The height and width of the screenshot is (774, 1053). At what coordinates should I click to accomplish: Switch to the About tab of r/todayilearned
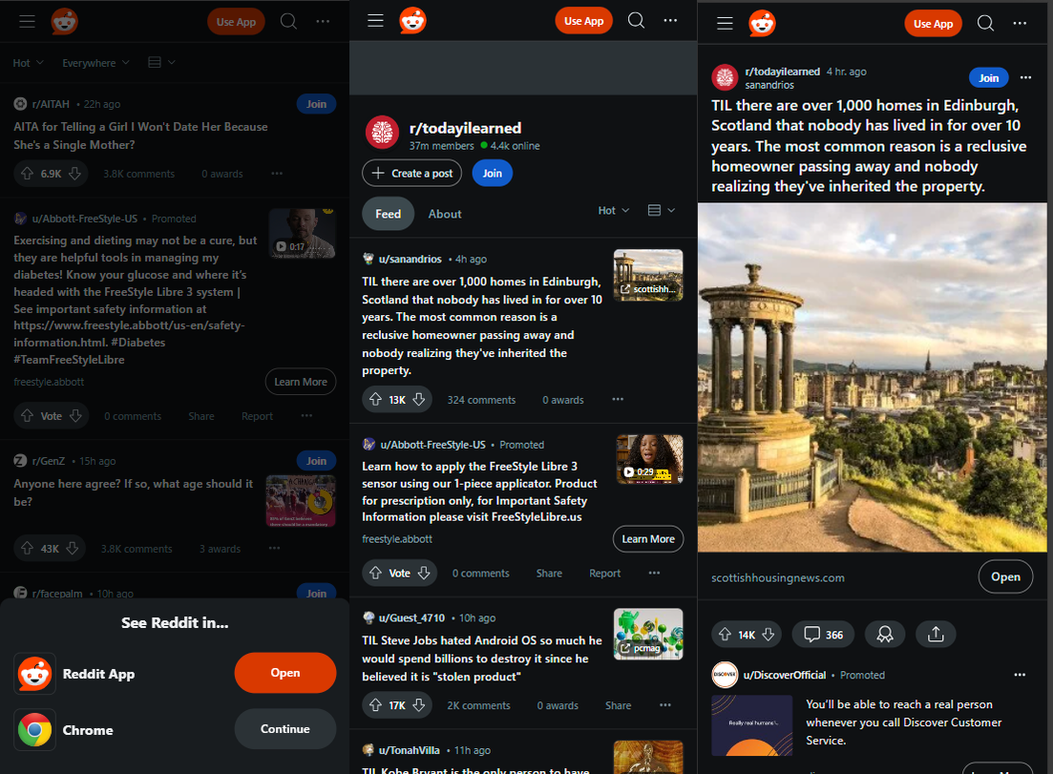click(x=444, y=214)
